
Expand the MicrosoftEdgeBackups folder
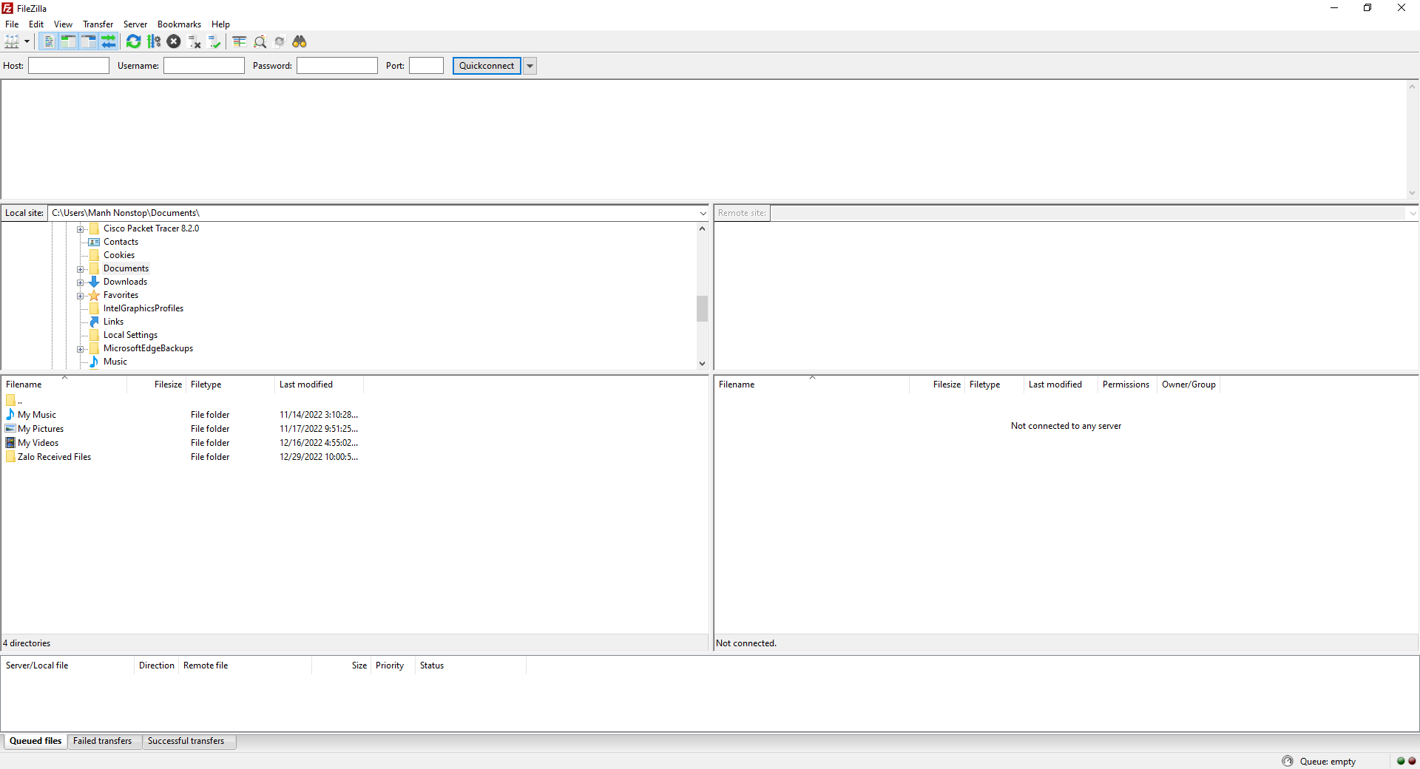(81, 349)
